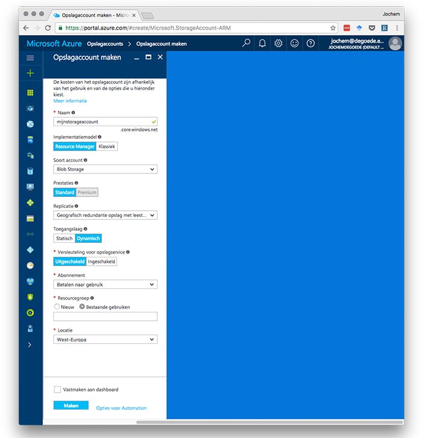Maximize the Opslagaccount maken blade
This screenshot has height=438, width=423.
(x=149, y=57)
